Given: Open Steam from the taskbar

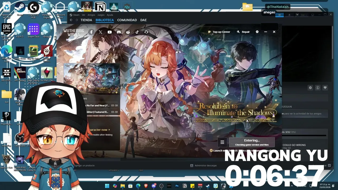Looking at the screenshot, I should point(208,186).
